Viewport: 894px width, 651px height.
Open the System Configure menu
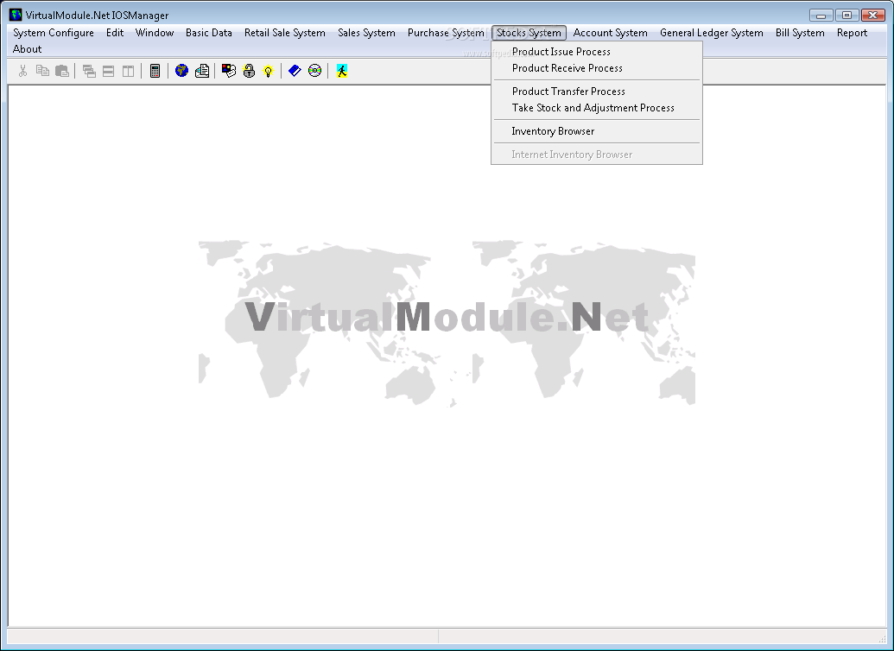tap(54, 33)
